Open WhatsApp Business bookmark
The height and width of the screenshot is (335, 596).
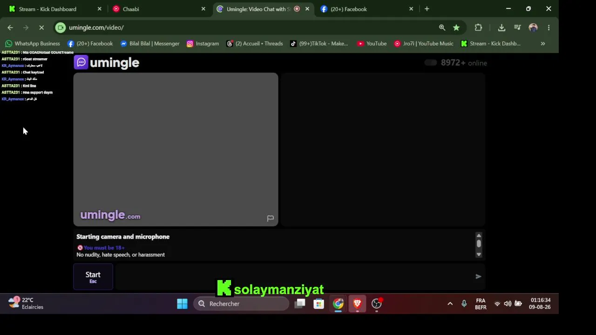(x=33, y=43)
